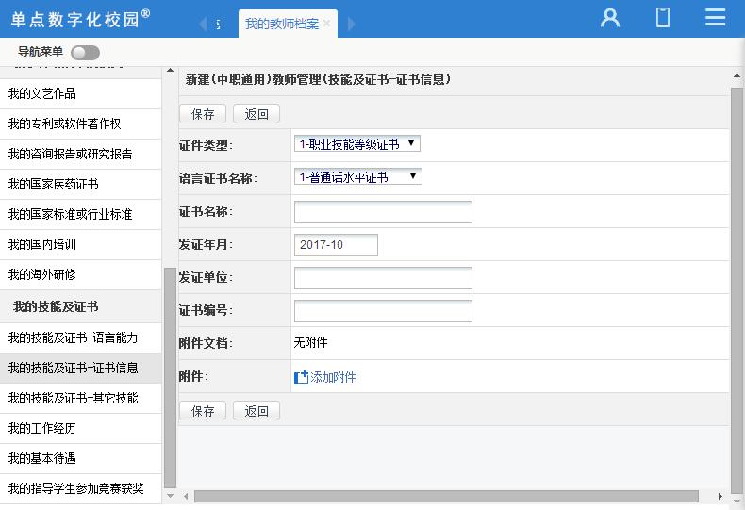
Task: Click the 发证年月 date field
Action: click(x=336, y=245)
